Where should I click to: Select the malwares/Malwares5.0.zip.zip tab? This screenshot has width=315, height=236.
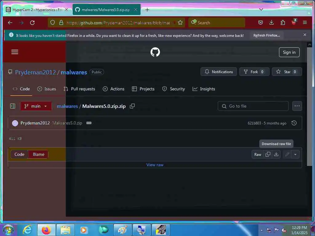pyautogui.click(x=106, y=10)
